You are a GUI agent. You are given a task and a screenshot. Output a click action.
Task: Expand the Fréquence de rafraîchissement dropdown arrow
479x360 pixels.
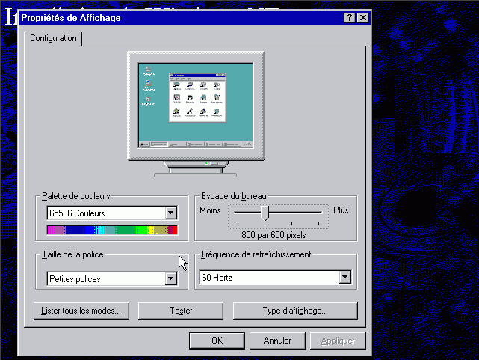point(344,278)
